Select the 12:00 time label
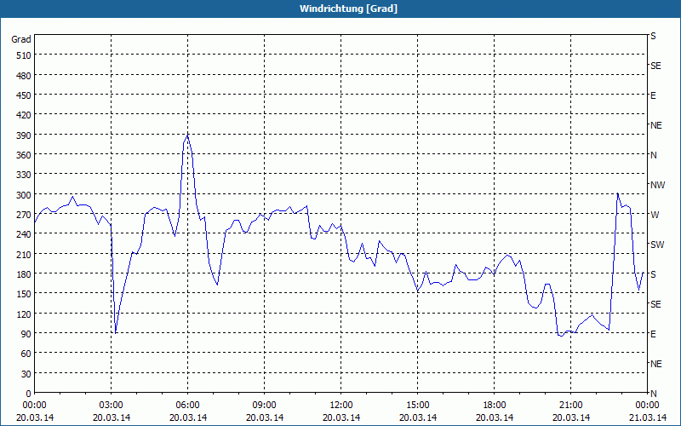 click(341, 406)
